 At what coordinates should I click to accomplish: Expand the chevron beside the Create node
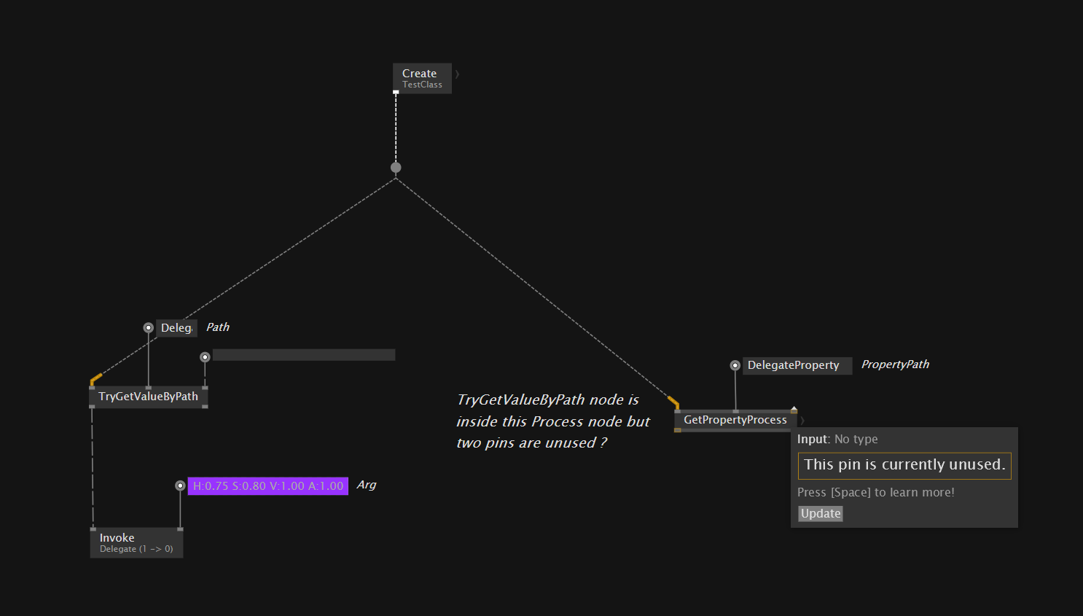click(x=457, y=74)
